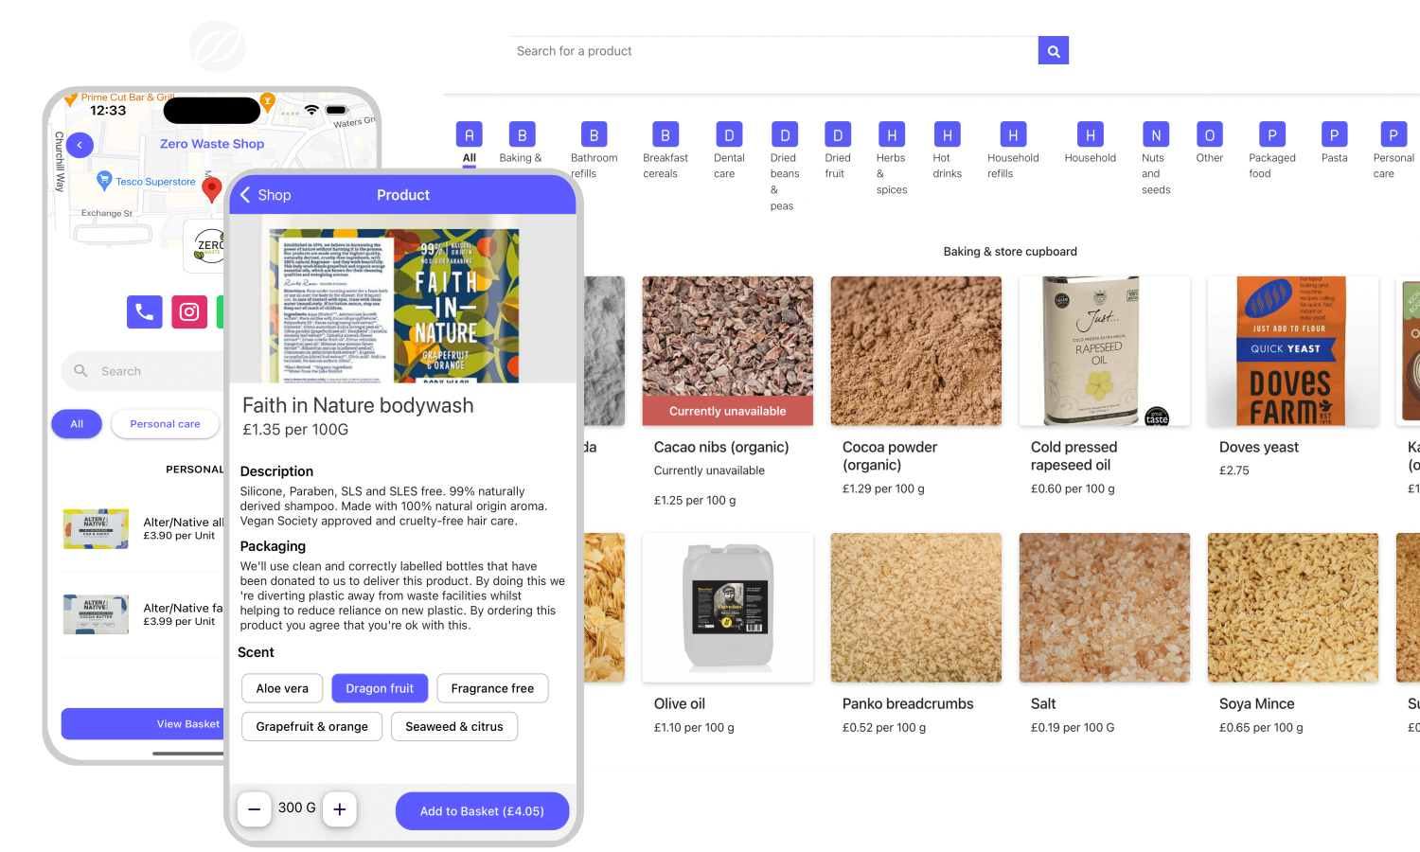Image resolution: width=1420 pixels, height=852 pixels.
Task: Open the Hot drinks category icon
Action: click(x=947, y=135)
